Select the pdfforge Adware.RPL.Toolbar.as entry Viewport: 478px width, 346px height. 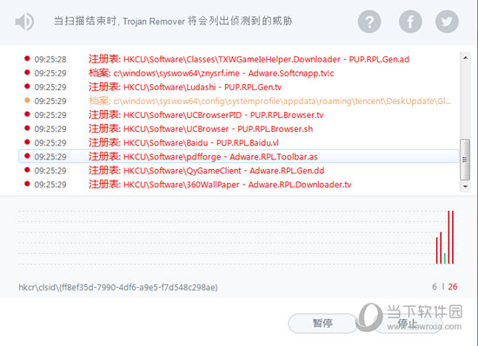(x=239, y=156)
